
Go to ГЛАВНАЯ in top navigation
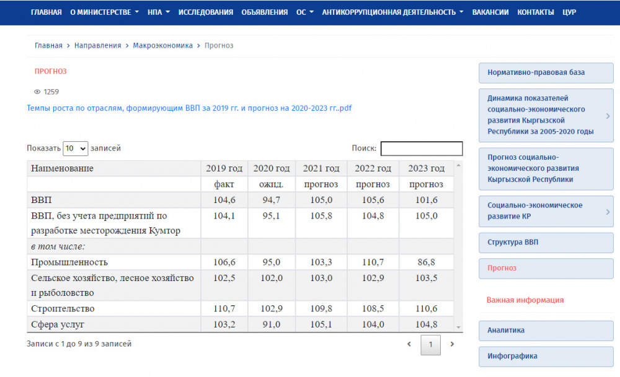(x=46, y=12)
